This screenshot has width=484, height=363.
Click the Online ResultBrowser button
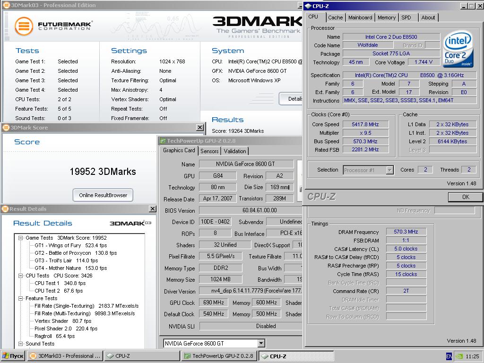pyautogui.click(x=103, y=195)
